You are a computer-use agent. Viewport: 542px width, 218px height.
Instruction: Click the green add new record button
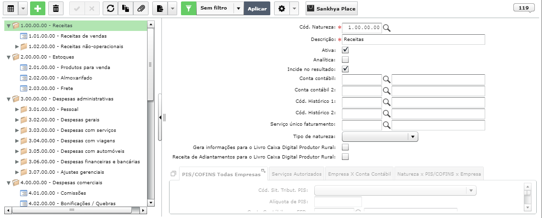point(38,9)
